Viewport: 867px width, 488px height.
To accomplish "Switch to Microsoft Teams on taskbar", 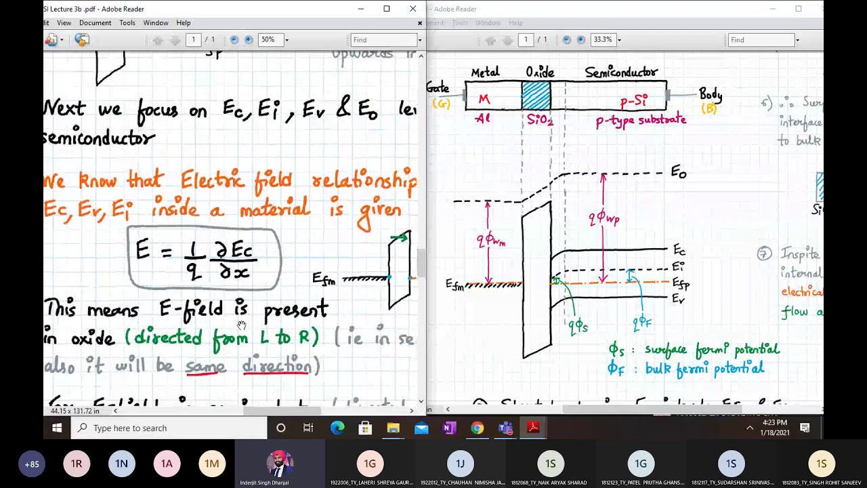I will coord(505,428).
